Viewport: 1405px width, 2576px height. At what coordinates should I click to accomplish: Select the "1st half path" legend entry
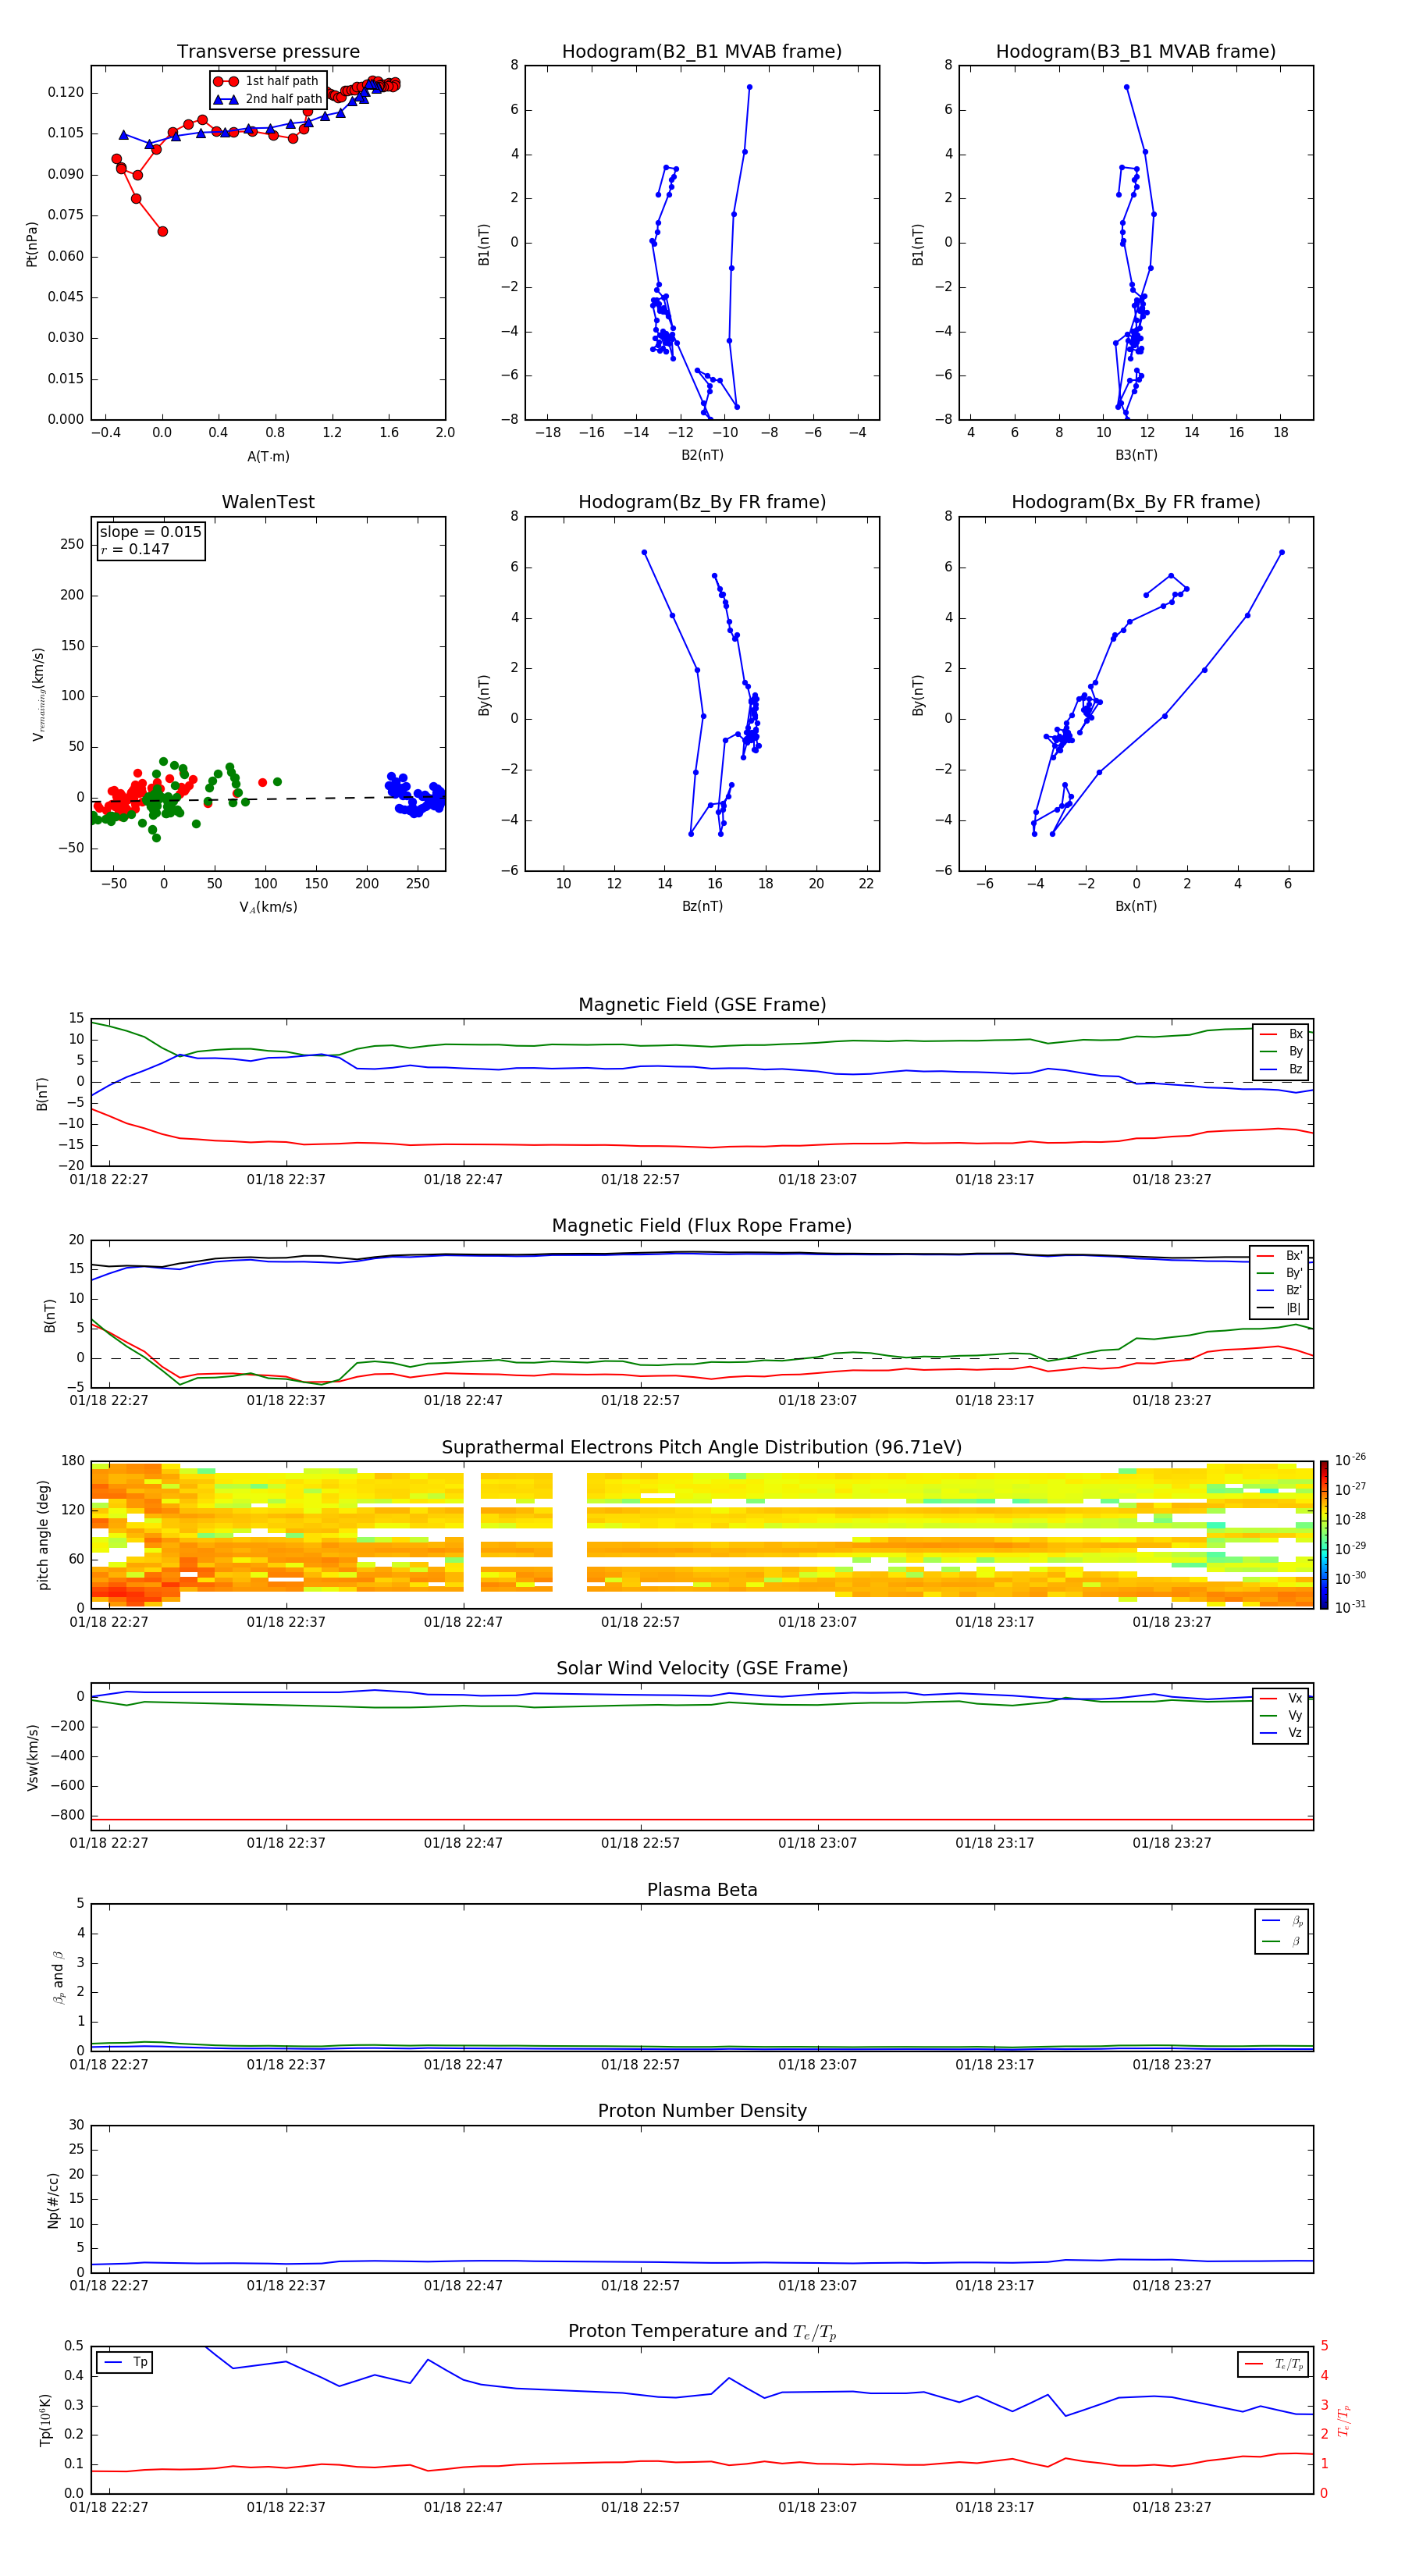pyautogui.click(x=267, y=81)
